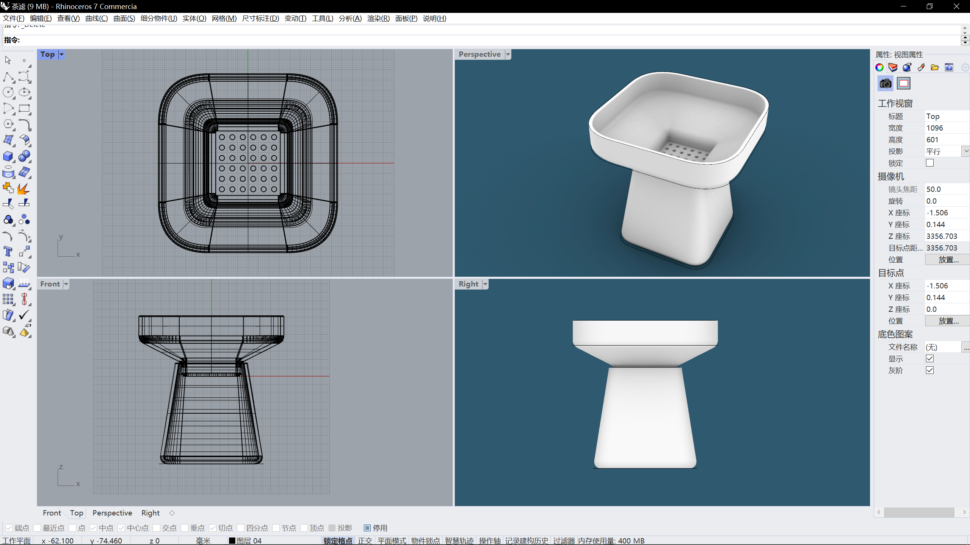The width and height of the screenshot is (970, 545).
Task: Click the Explode tool icon
Action: [24, 188]
